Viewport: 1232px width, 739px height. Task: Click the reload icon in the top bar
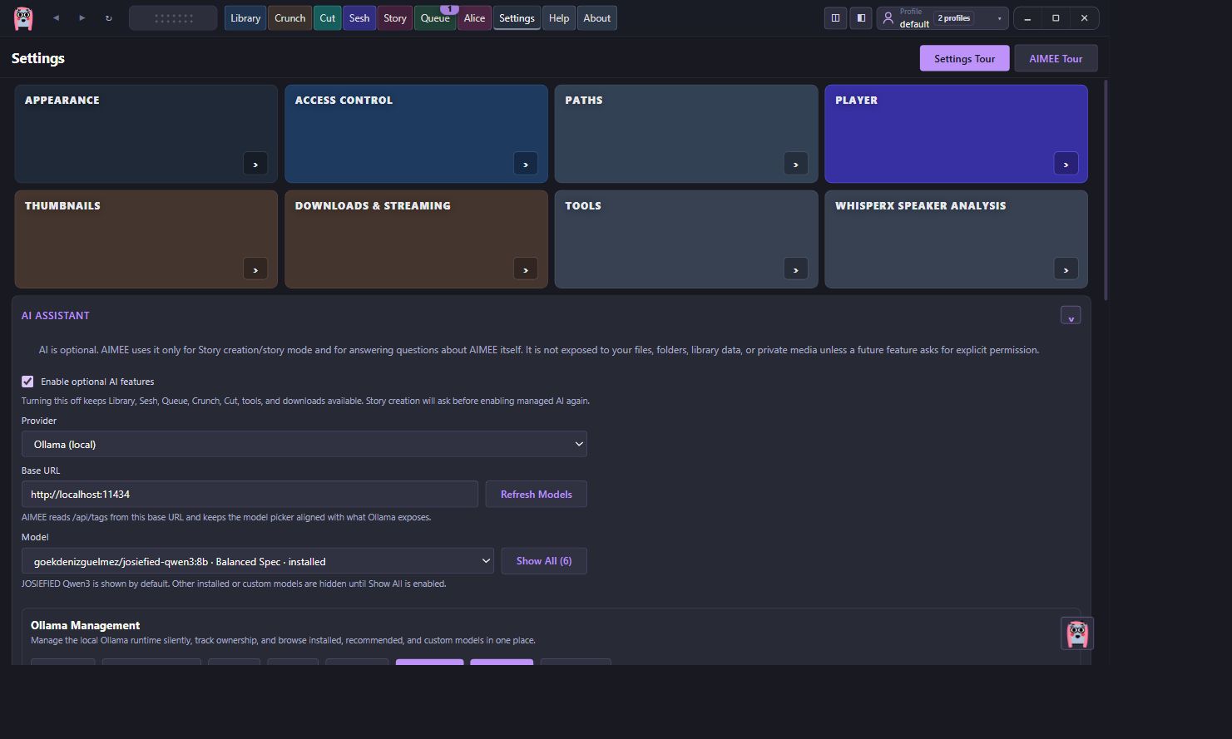pyautogui.click(x=108, y=18)
